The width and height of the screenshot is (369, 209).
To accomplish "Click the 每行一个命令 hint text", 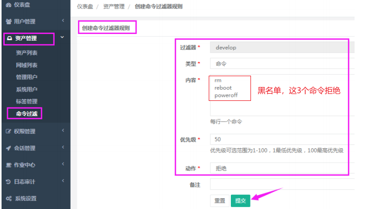I will pyautogui.click(x=226, y=122).
